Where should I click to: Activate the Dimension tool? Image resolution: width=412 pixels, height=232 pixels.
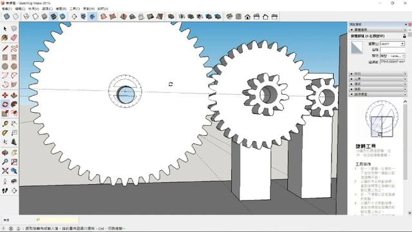pos(14,124)
